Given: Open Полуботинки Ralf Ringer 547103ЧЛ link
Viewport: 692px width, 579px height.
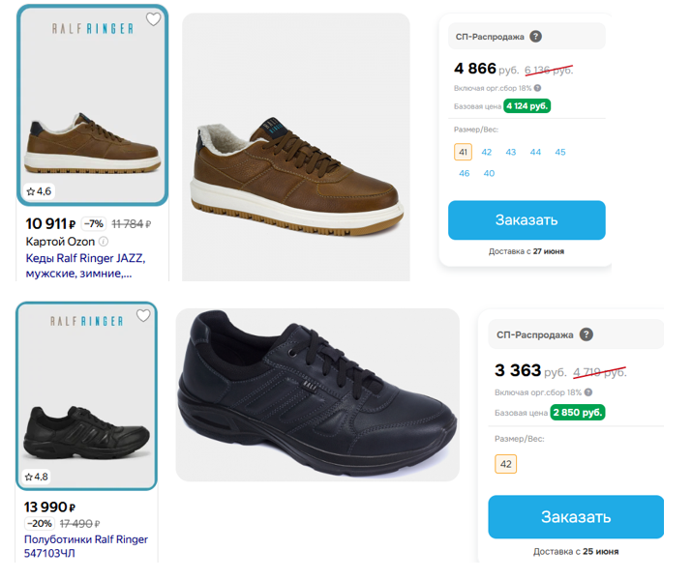Looking at the screenshot, I should pos(86,546).
